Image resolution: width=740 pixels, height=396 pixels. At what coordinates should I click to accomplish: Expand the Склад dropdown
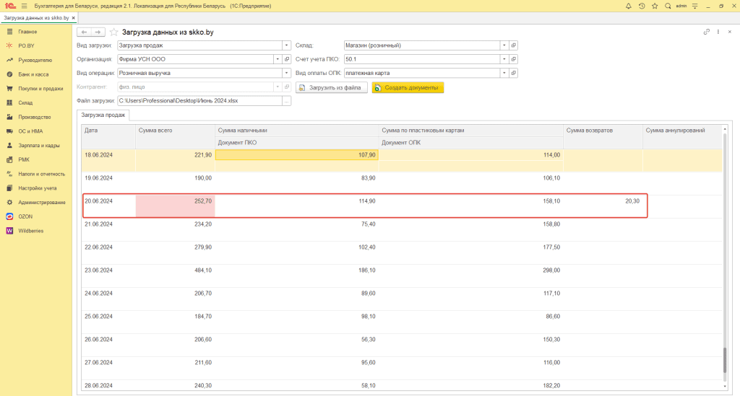pyautogui.click(x=504, y=45)
